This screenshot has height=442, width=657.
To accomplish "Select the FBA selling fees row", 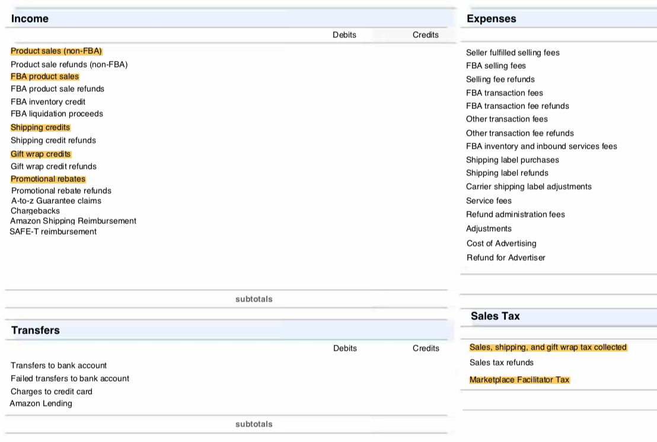I will point(496,66).
